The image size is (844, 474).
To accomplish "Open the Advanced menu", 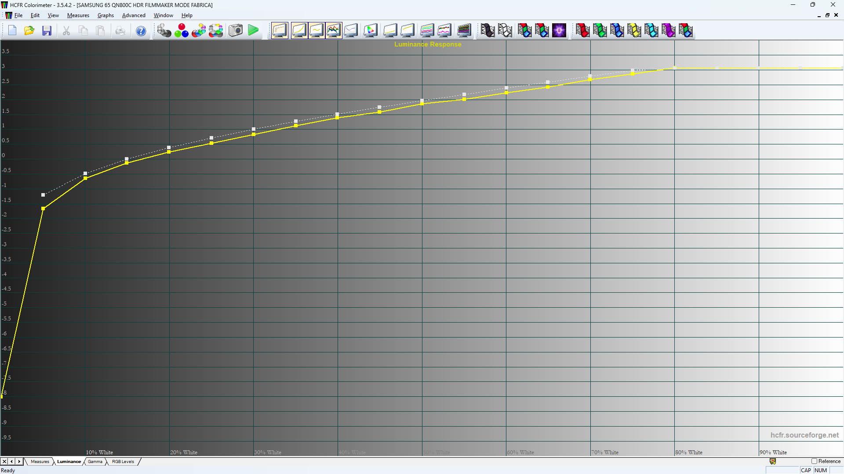I will (x=134, y=15).
